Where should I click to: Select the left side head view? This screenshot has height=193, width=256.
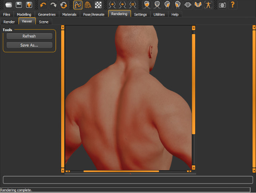pos(167,5)
